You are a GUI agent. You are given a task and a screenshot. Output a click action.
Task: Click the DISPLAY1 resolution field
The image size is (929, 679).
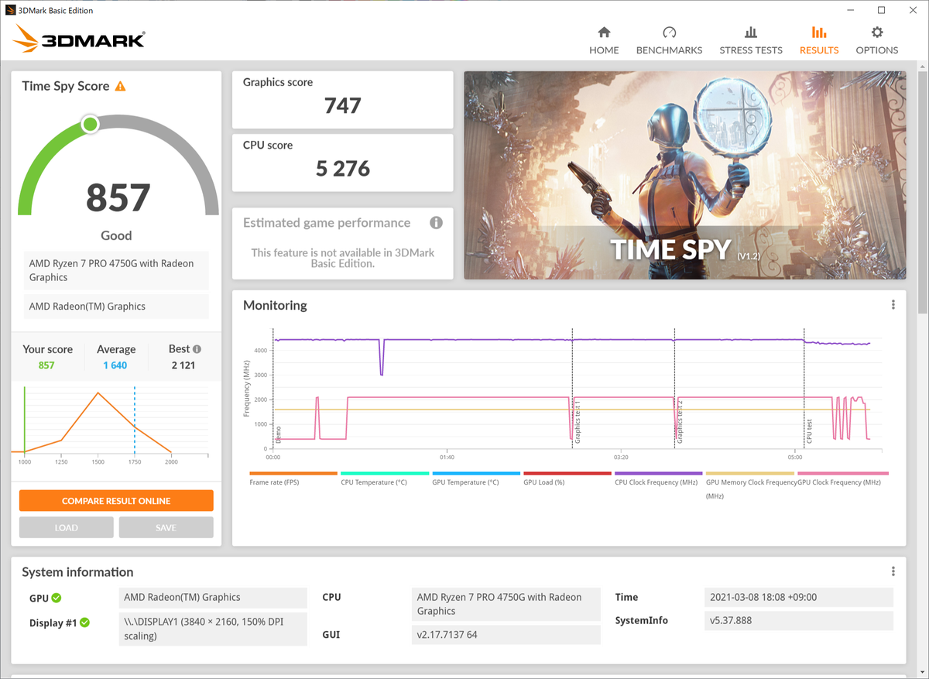(213, 629)
